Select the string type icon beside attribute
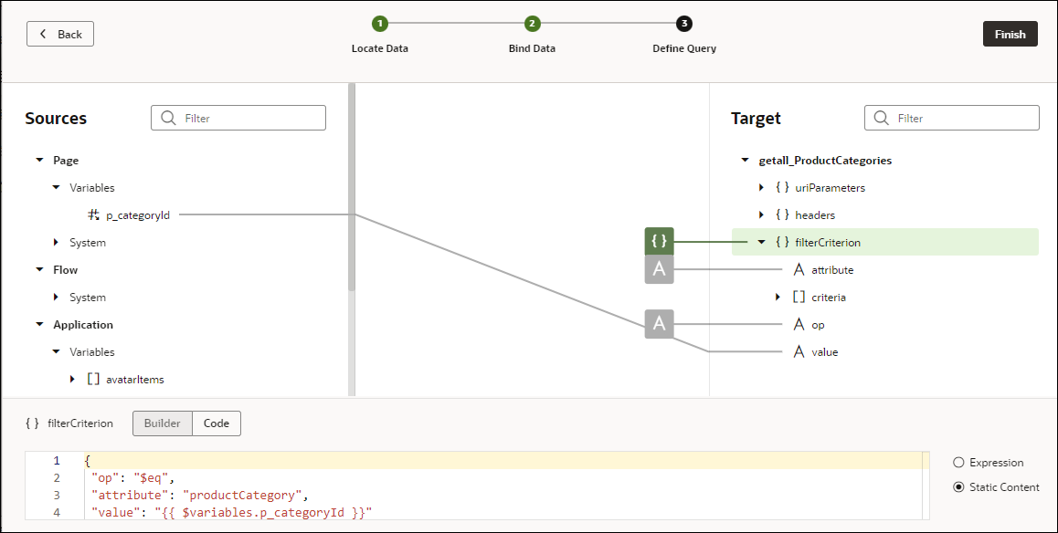Image resolution: width=1058 pixels, height=533 pixels. (801, 269)
